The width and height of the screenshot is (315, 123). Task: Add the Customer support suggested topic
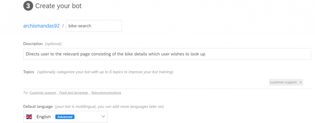coord(43,93)
